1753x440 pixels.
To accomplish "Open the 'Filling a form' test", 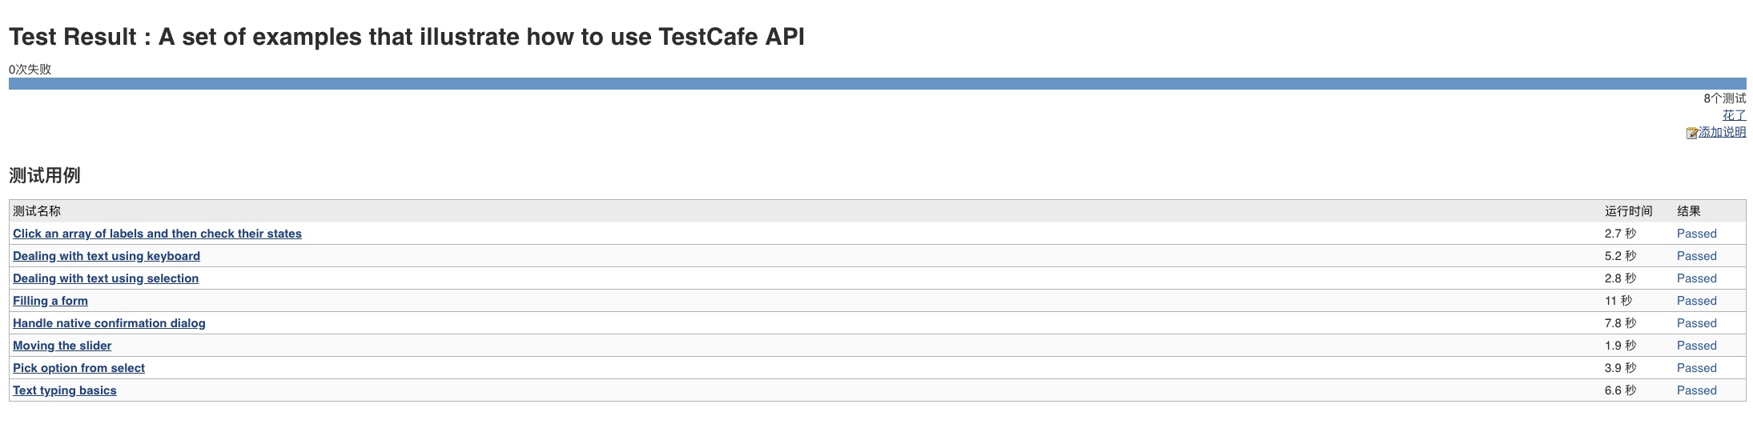I will (x=50, y=301).
